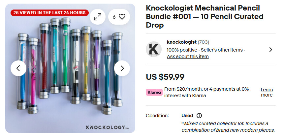284x133 pixels.
Task: Click the 25 viewed in 24 hours badge
Action: [49, 13]
